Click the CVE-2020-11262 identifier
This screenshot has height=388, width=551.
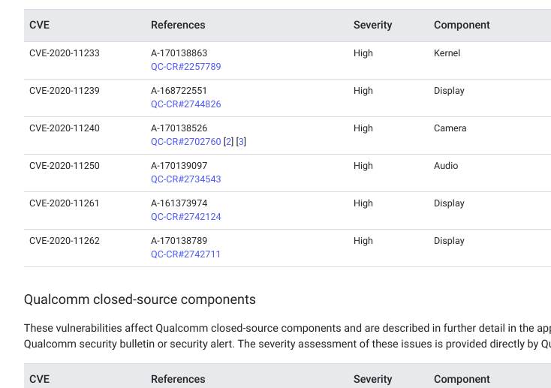[x=64, y=241]
